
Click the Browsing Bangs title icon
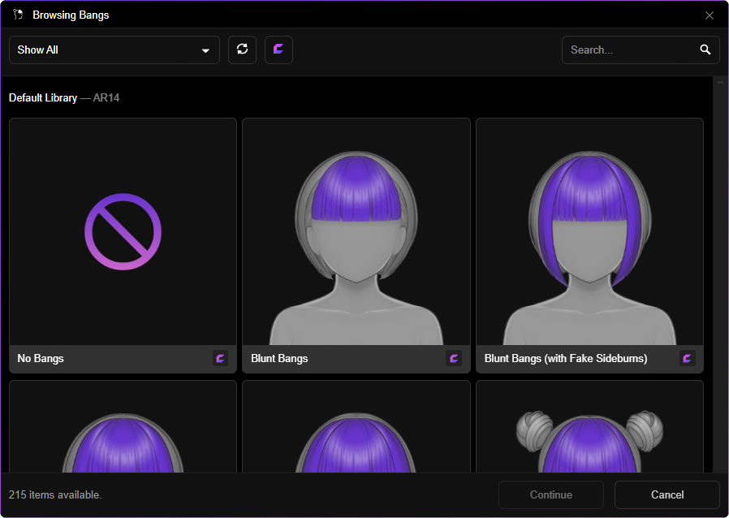click(x=18, y=15)
